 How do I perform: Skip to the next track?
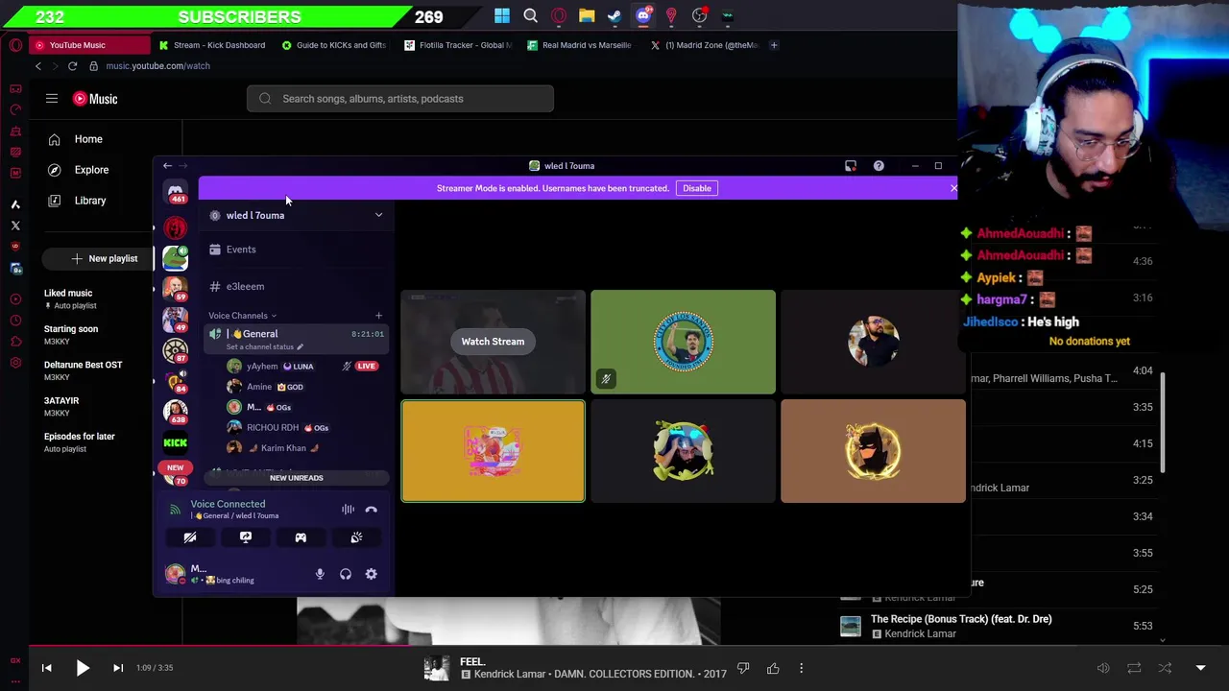click(x=118, y=668)
